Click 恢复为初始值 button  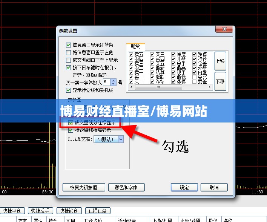(x=84, y=187)
